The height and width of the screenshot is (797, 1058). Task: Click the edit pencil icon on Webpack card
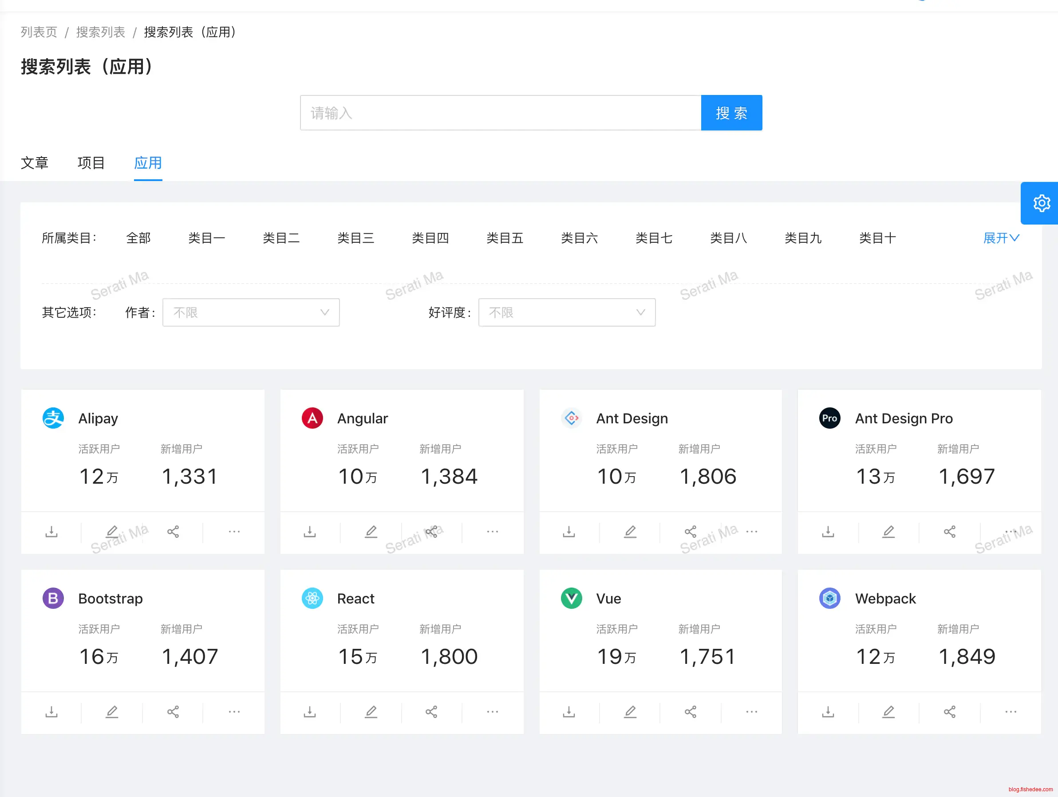[x=888, y=712]
